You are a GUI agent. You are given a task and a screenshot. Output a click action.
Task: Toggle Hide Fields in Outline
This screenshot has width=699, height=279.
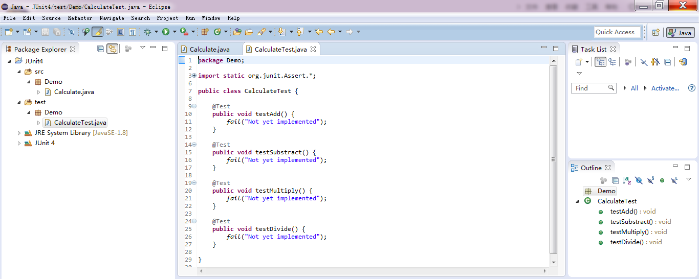[x=639, y=180]
